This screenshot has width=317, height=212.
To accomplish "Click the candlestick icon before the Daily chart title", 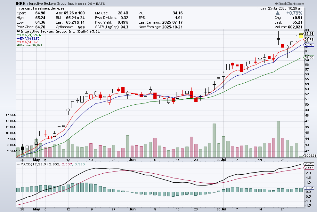I will [x=18, y=31].
